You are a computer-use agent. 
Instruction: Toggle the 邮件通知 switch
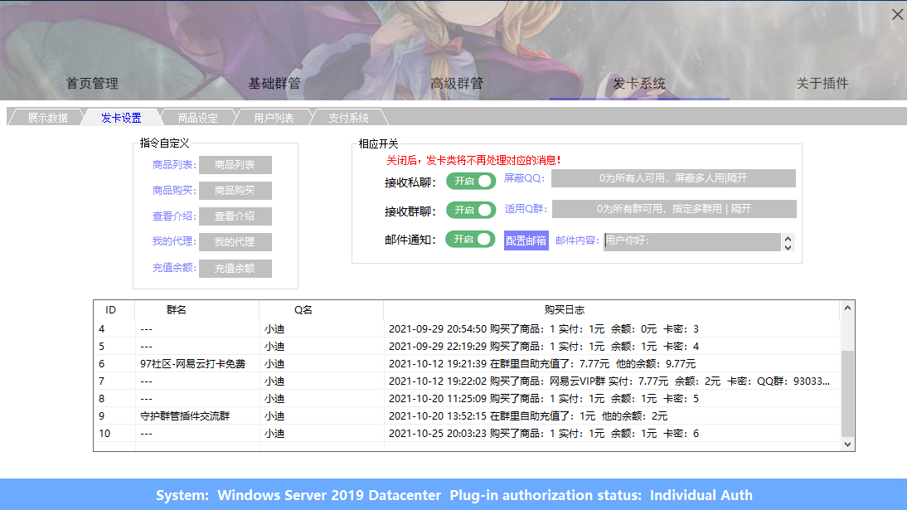[470, 239]
